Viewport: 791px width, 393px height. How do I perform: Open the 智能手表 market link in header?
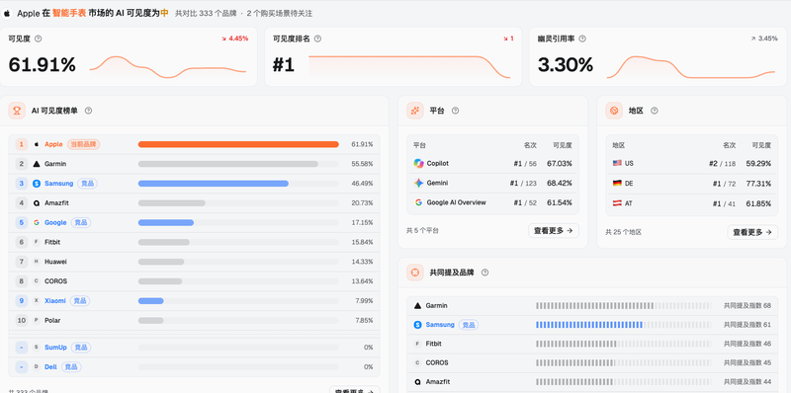(x=70, y=14)
